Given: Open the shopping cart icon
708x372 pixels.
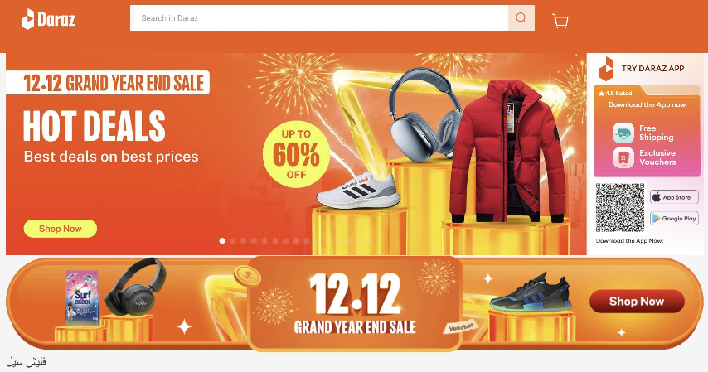Looking at the screenshot, I should (x=560, y=21).
